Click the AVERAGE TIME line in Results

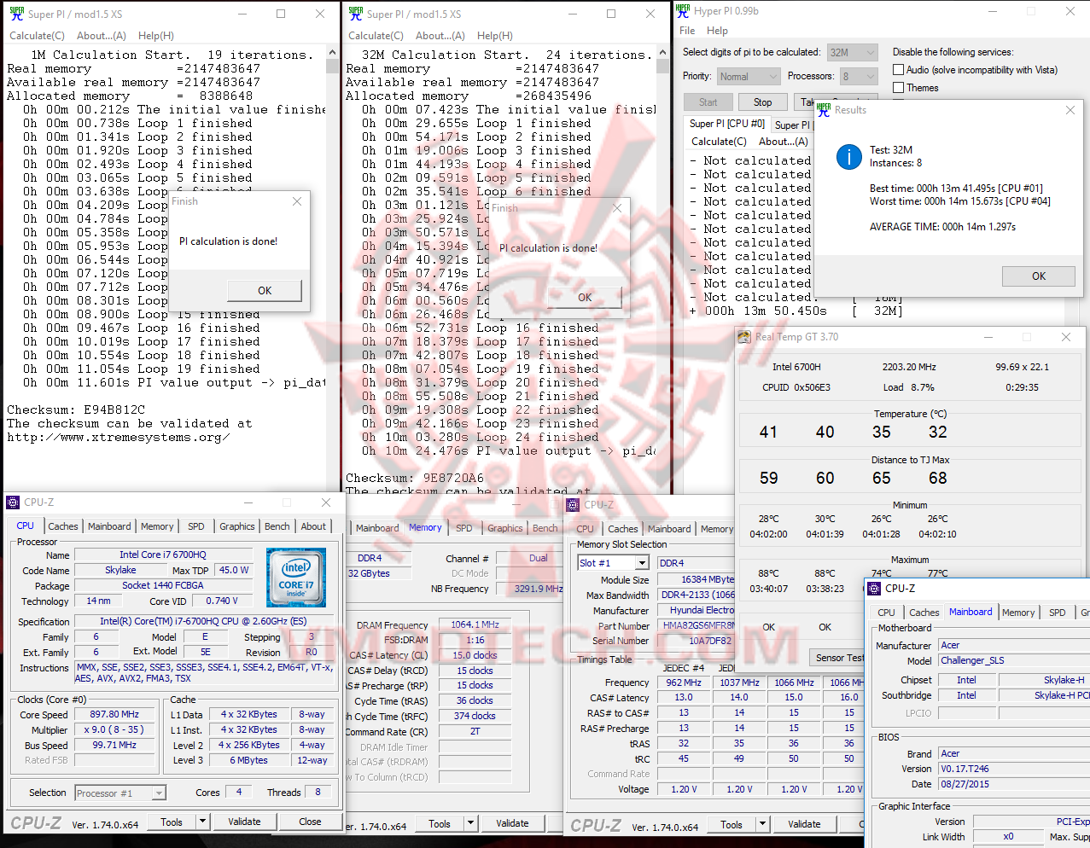[942, 227]
